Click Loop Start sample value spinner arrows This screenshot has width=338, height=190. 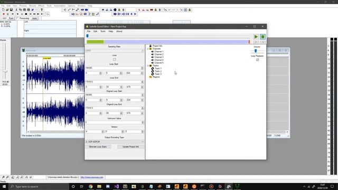point(142,68)
